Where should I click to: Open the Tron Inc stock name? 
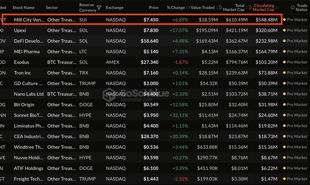click(22, 73)
